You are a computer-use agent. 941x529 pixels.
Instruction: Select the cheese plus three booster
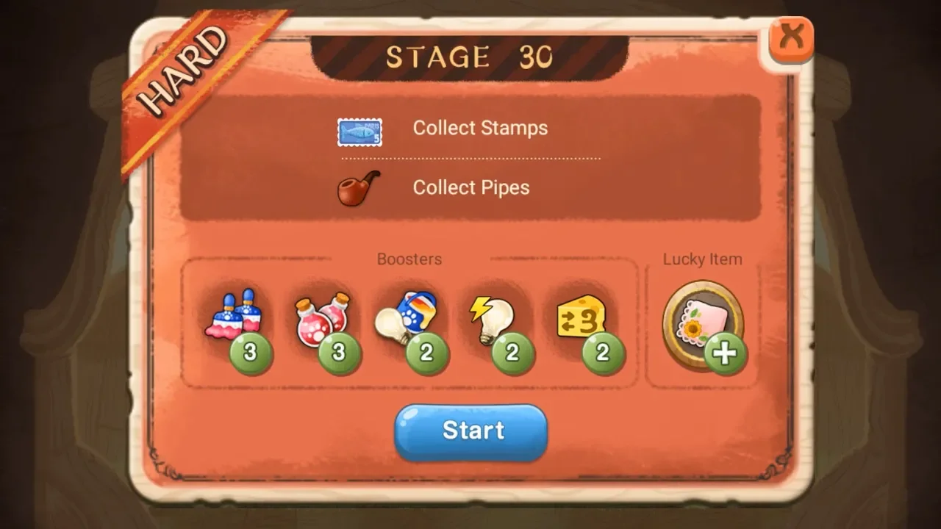(582, 317)
